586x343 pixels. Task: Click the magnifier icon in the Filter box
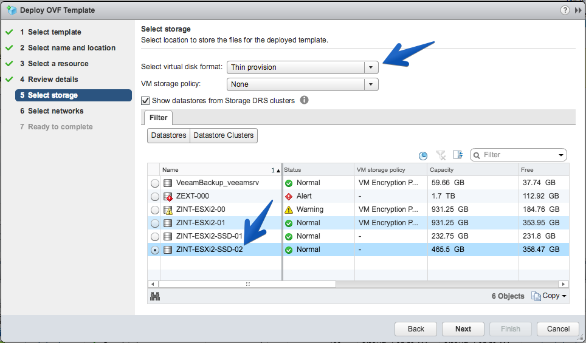477,155
